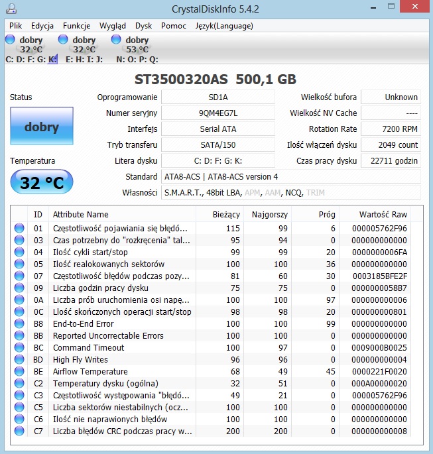The height and width of the screenshot is (454, 433).
Task: Open the Plik menu
Action: coord(15,26)
